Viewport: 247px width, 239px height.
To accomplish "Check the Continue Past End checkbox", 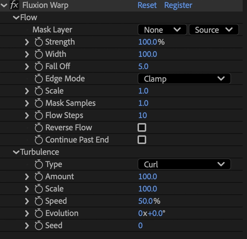I will click(x=142, y=140).
